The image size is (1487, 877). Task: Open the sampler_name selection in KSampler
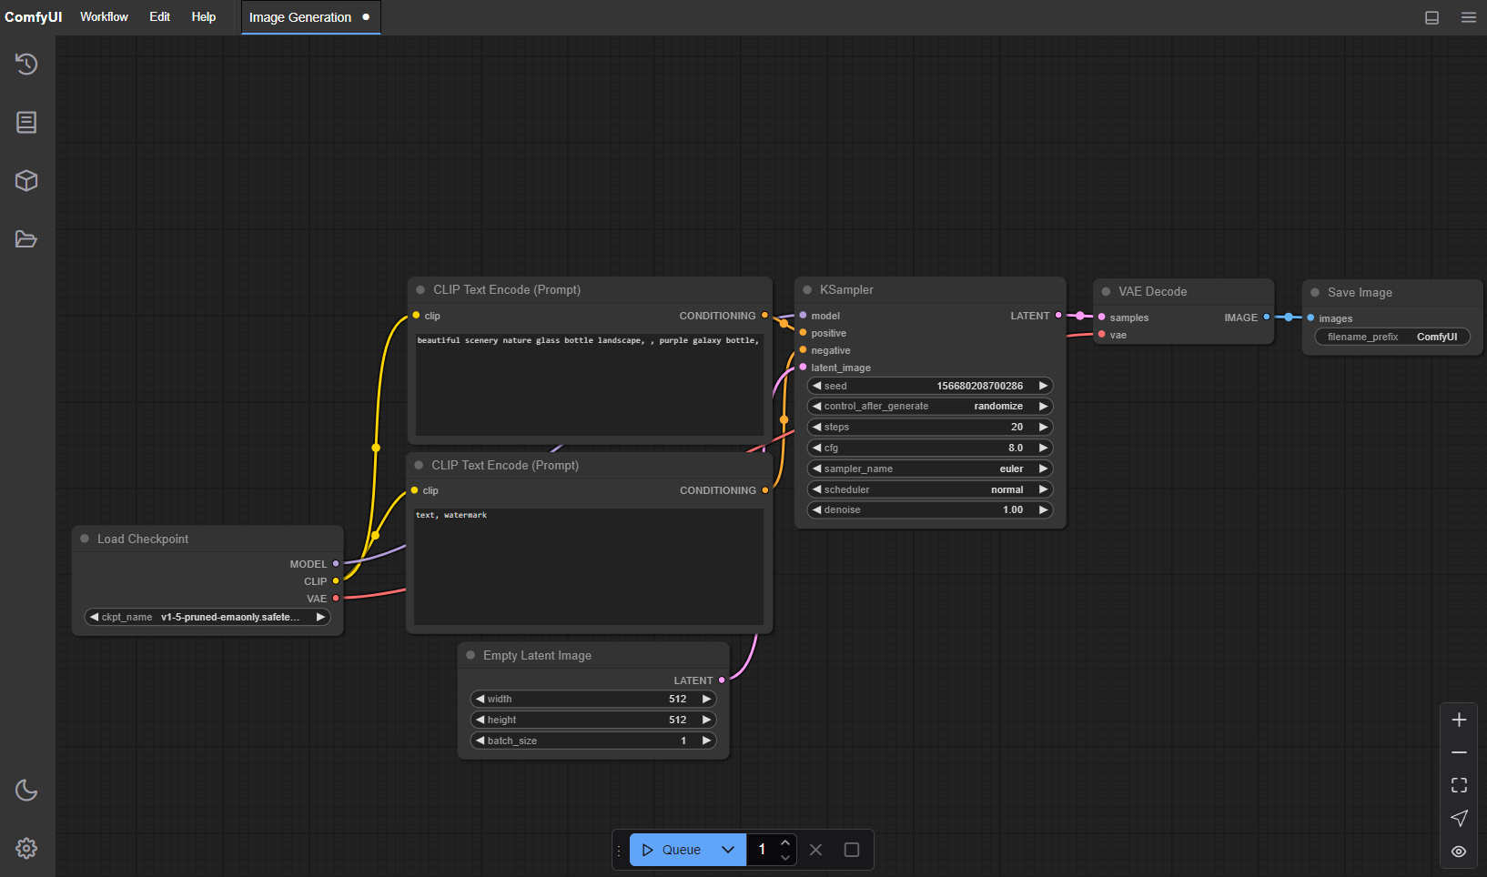929,468
